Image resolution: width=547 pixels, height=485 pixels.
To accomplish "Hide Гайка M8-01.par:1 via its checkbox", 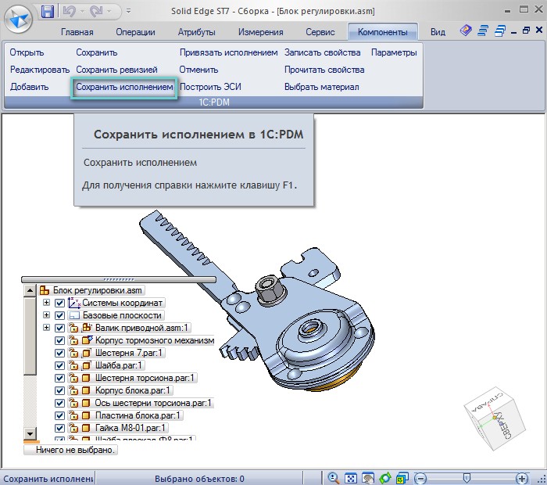I will tap(60, 428).
